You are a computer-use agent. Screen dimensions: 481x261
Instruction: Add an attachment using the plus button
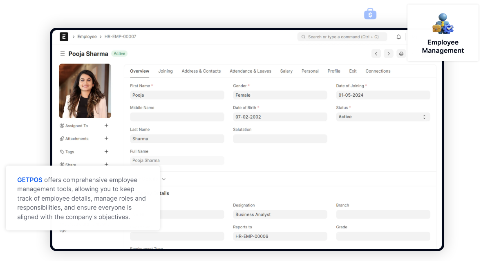tap(106, 138)
